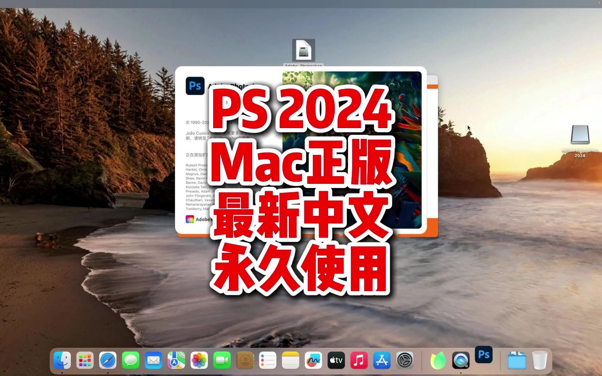This screenshot has height=376, width=602.
Task: Open Reminders app in the dock
Action: click(268, 360)
